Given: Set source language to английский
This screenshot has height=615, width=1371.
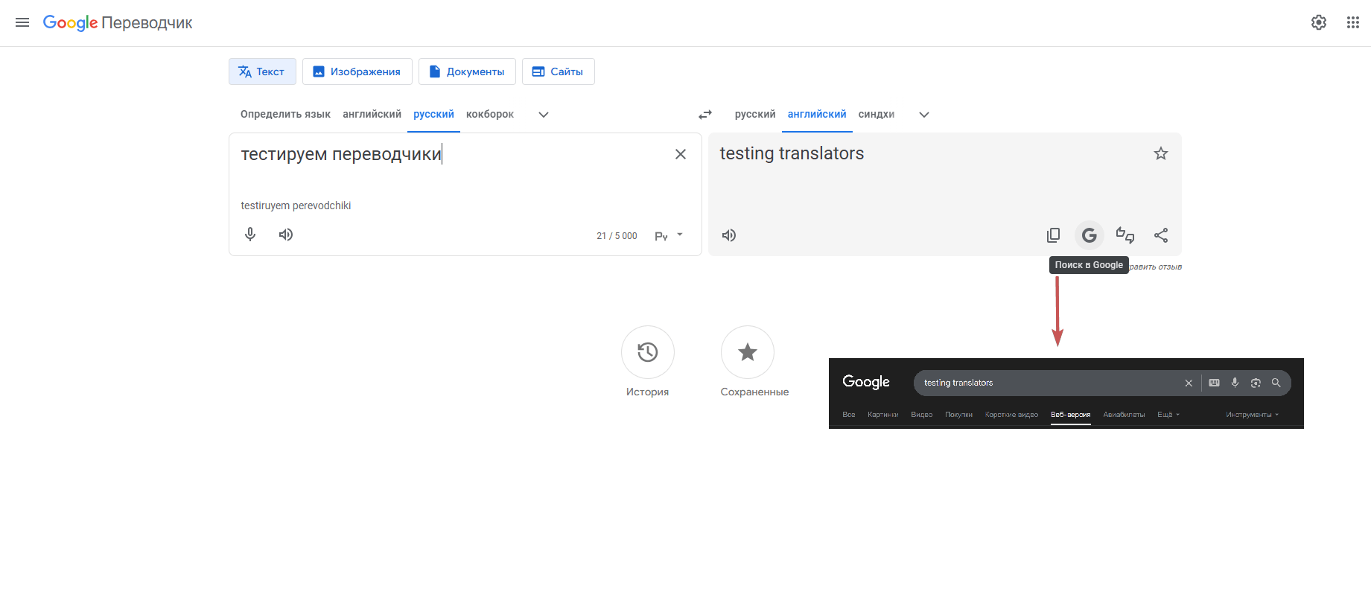Looking at the screenshot, I should (x=372, y=114).
